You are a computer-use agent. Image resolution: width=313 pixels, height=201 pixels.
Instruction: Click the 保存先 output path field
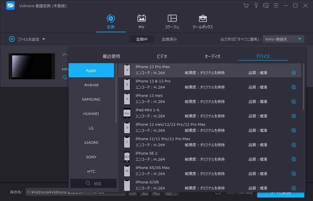tap(76, 192)
